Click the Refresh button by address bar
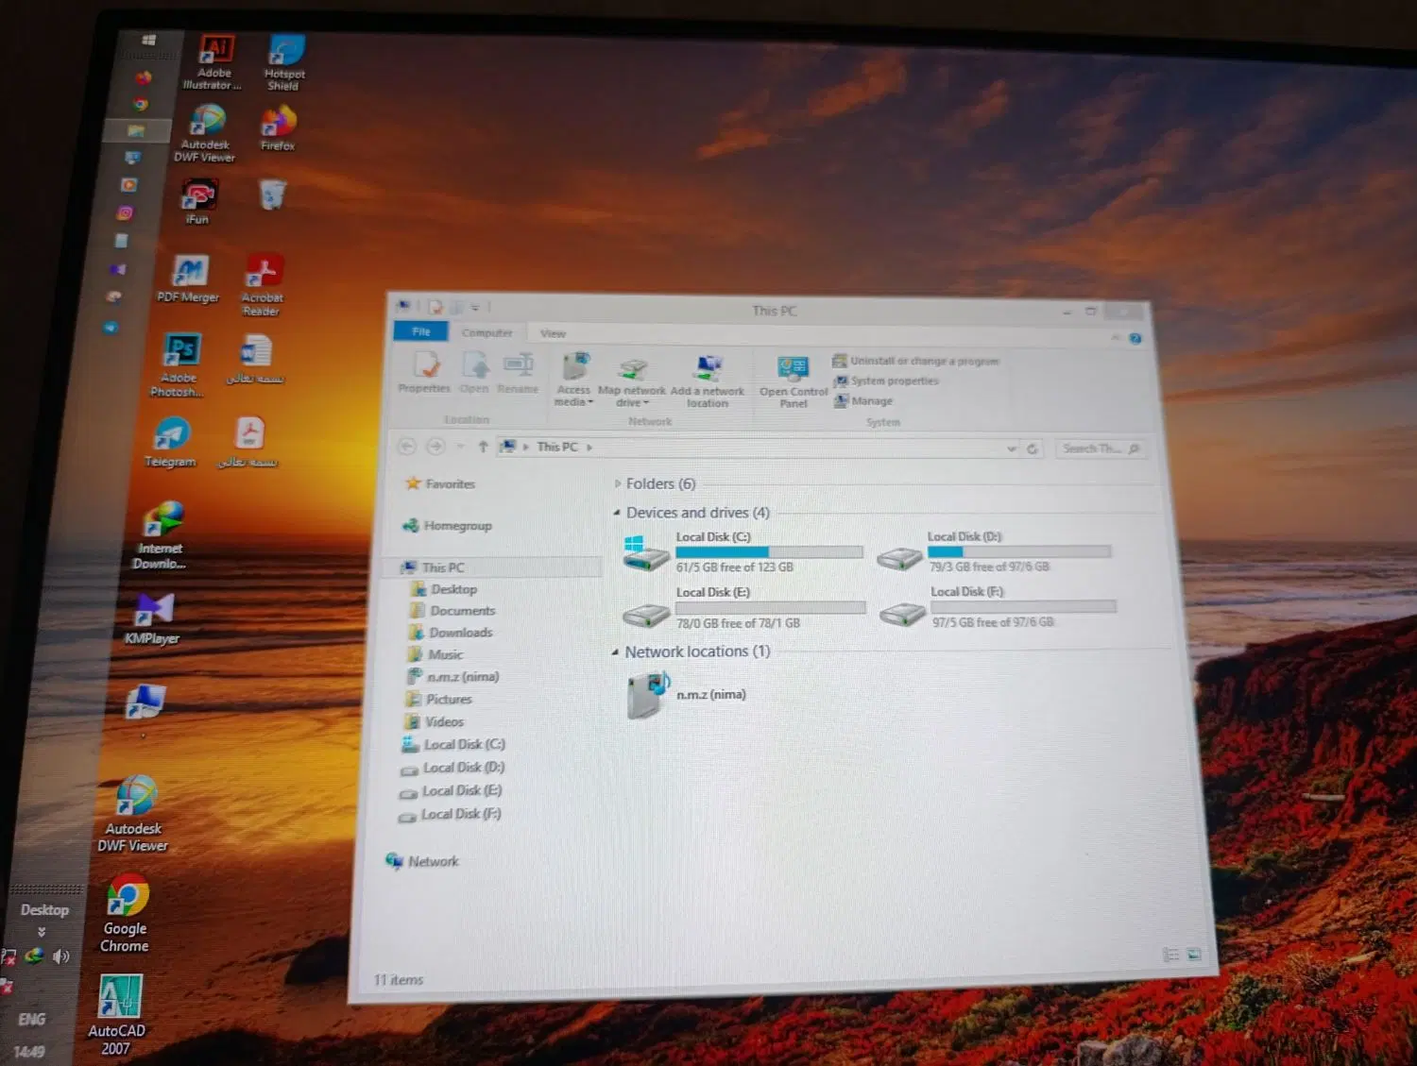The width and height of the screenshot is (1417, 1066). click(x=1033, y=448)
